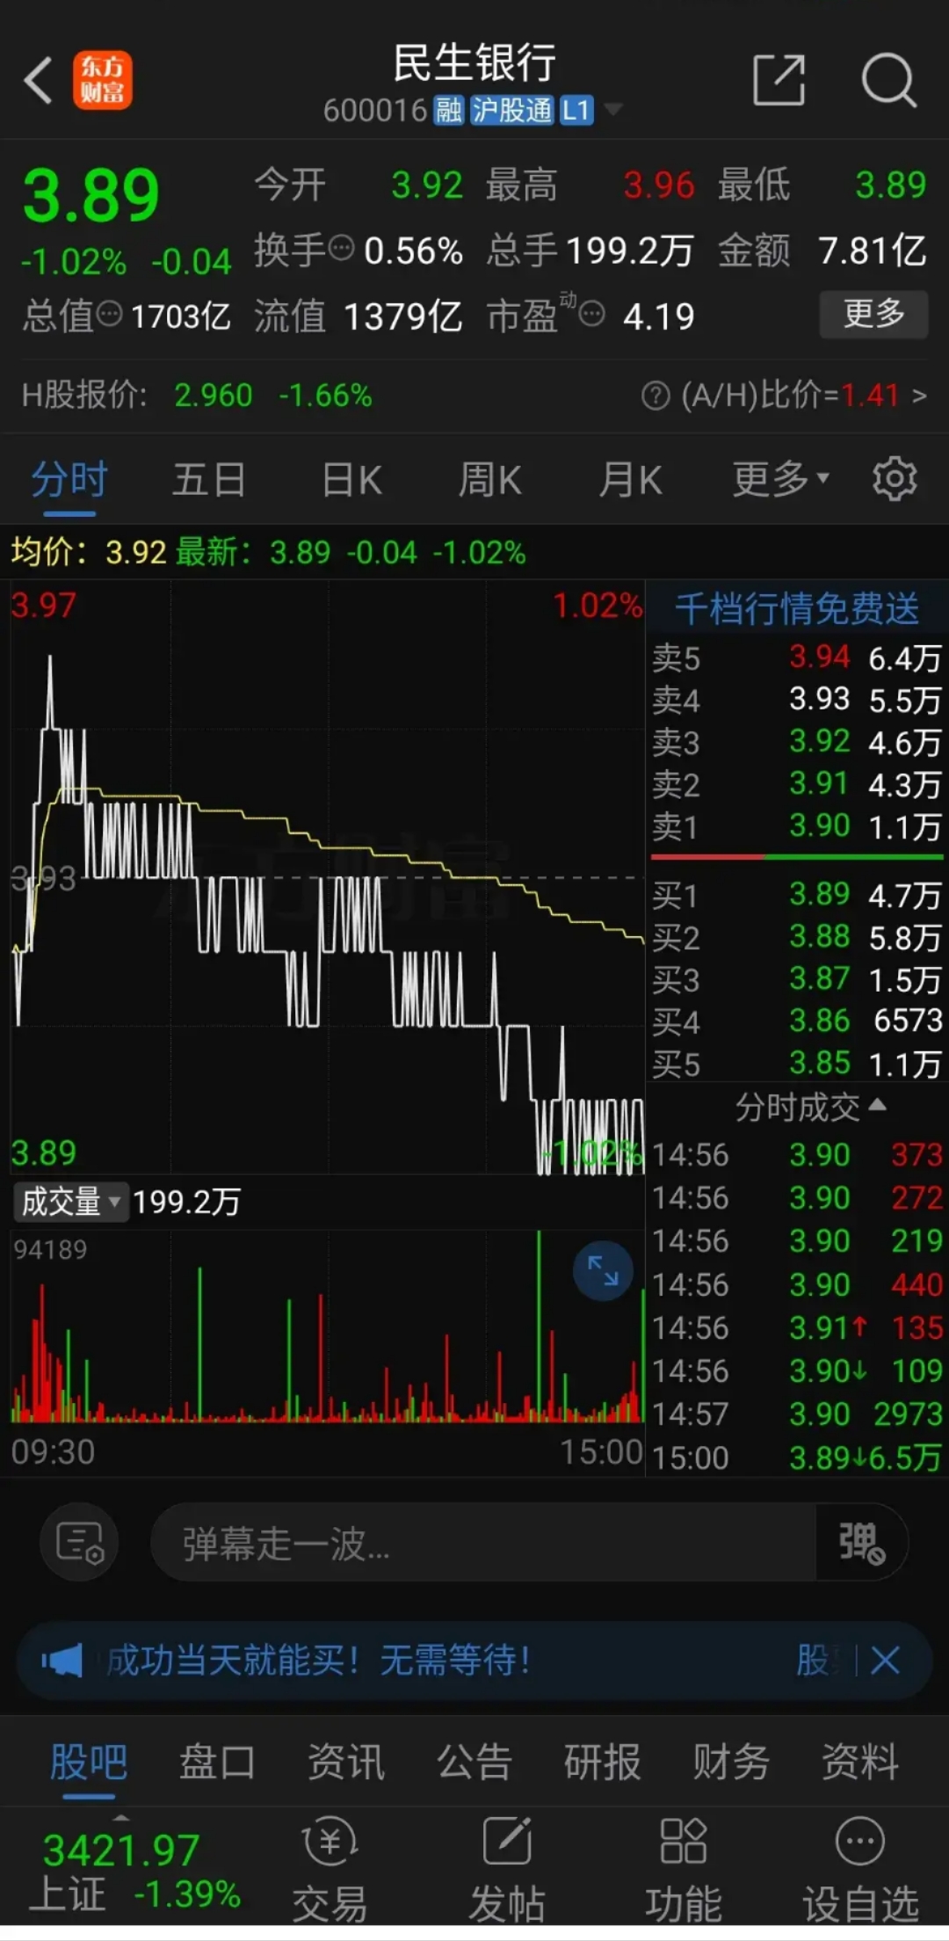This screenshot has height=1941, width=949.
Task: Expand stock title dropdown arrow
Action: click(x=613, y=109)
